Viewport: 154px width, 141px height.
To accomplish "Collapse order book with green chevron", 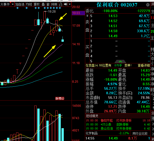I will (120, 62).
